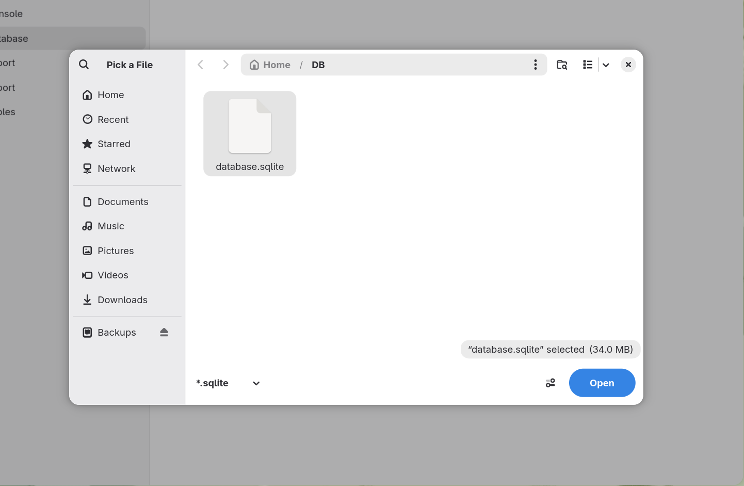Screen dimensions: 744x486
Task: Click the Pick a File title
Action: (x=130, y=65)
